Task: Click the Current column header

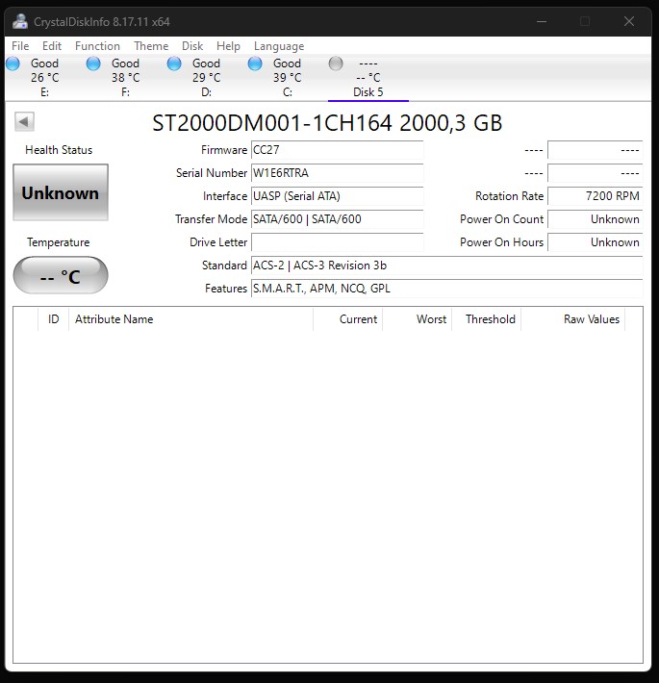Action: pos(347,319)
